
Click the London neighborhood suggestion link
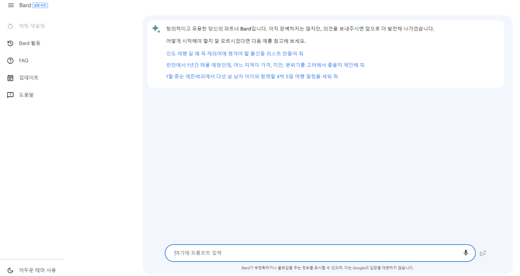tap(265, 65)
